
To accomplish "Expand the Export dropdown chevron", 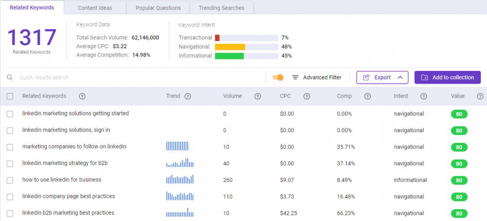I will pyautogui.click(x=400, y=77).
